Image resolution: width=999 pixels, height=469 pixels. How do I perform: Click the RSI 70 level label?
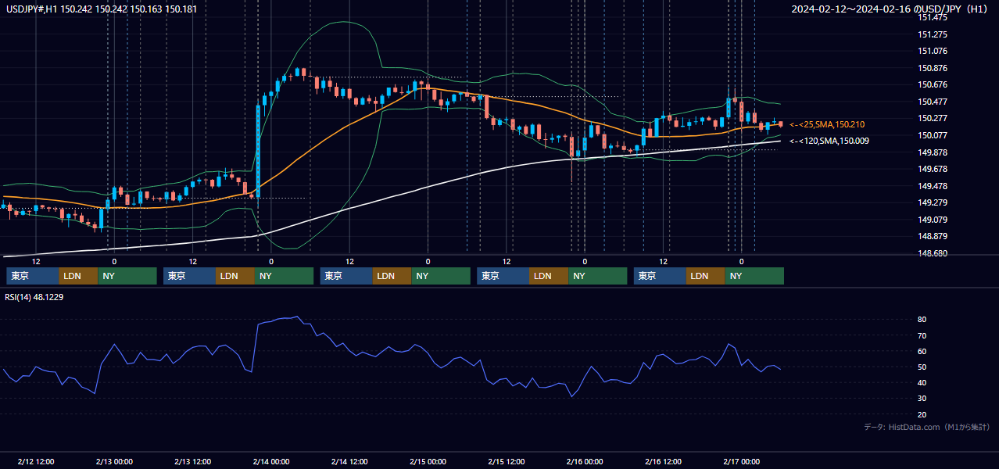[922, 335]
